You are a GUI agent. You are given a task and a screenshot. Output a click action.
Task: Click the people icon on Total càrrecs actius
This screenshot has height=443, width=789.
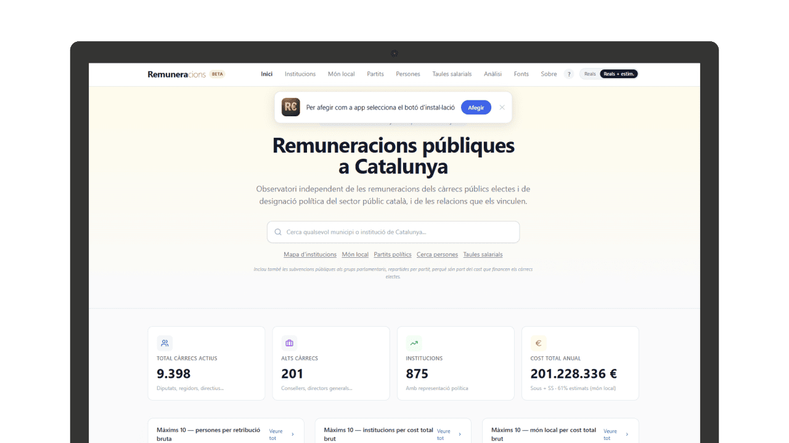coord(165,343)
